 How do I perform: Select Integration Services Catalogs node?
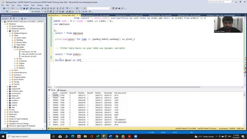click(19, 124)
